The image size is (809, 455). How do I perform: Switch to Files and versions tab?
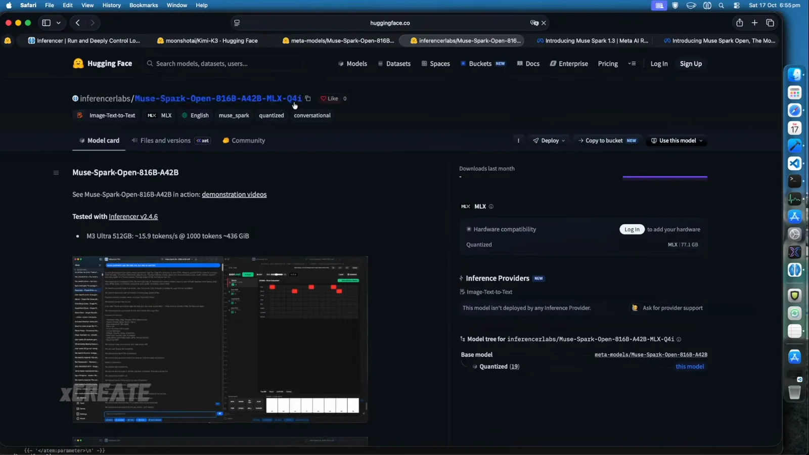click(170, 141)
